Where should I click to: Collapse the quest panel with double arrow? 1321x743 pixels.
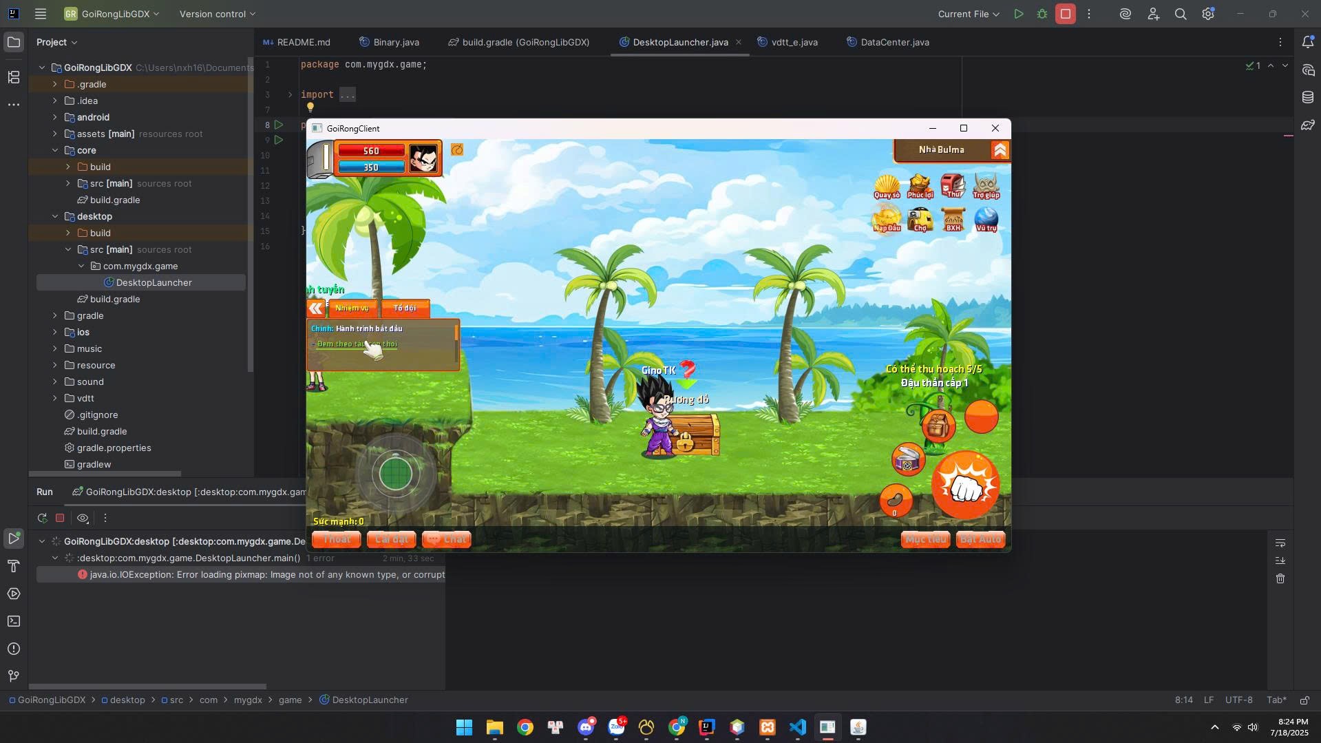tap(316, 308)
